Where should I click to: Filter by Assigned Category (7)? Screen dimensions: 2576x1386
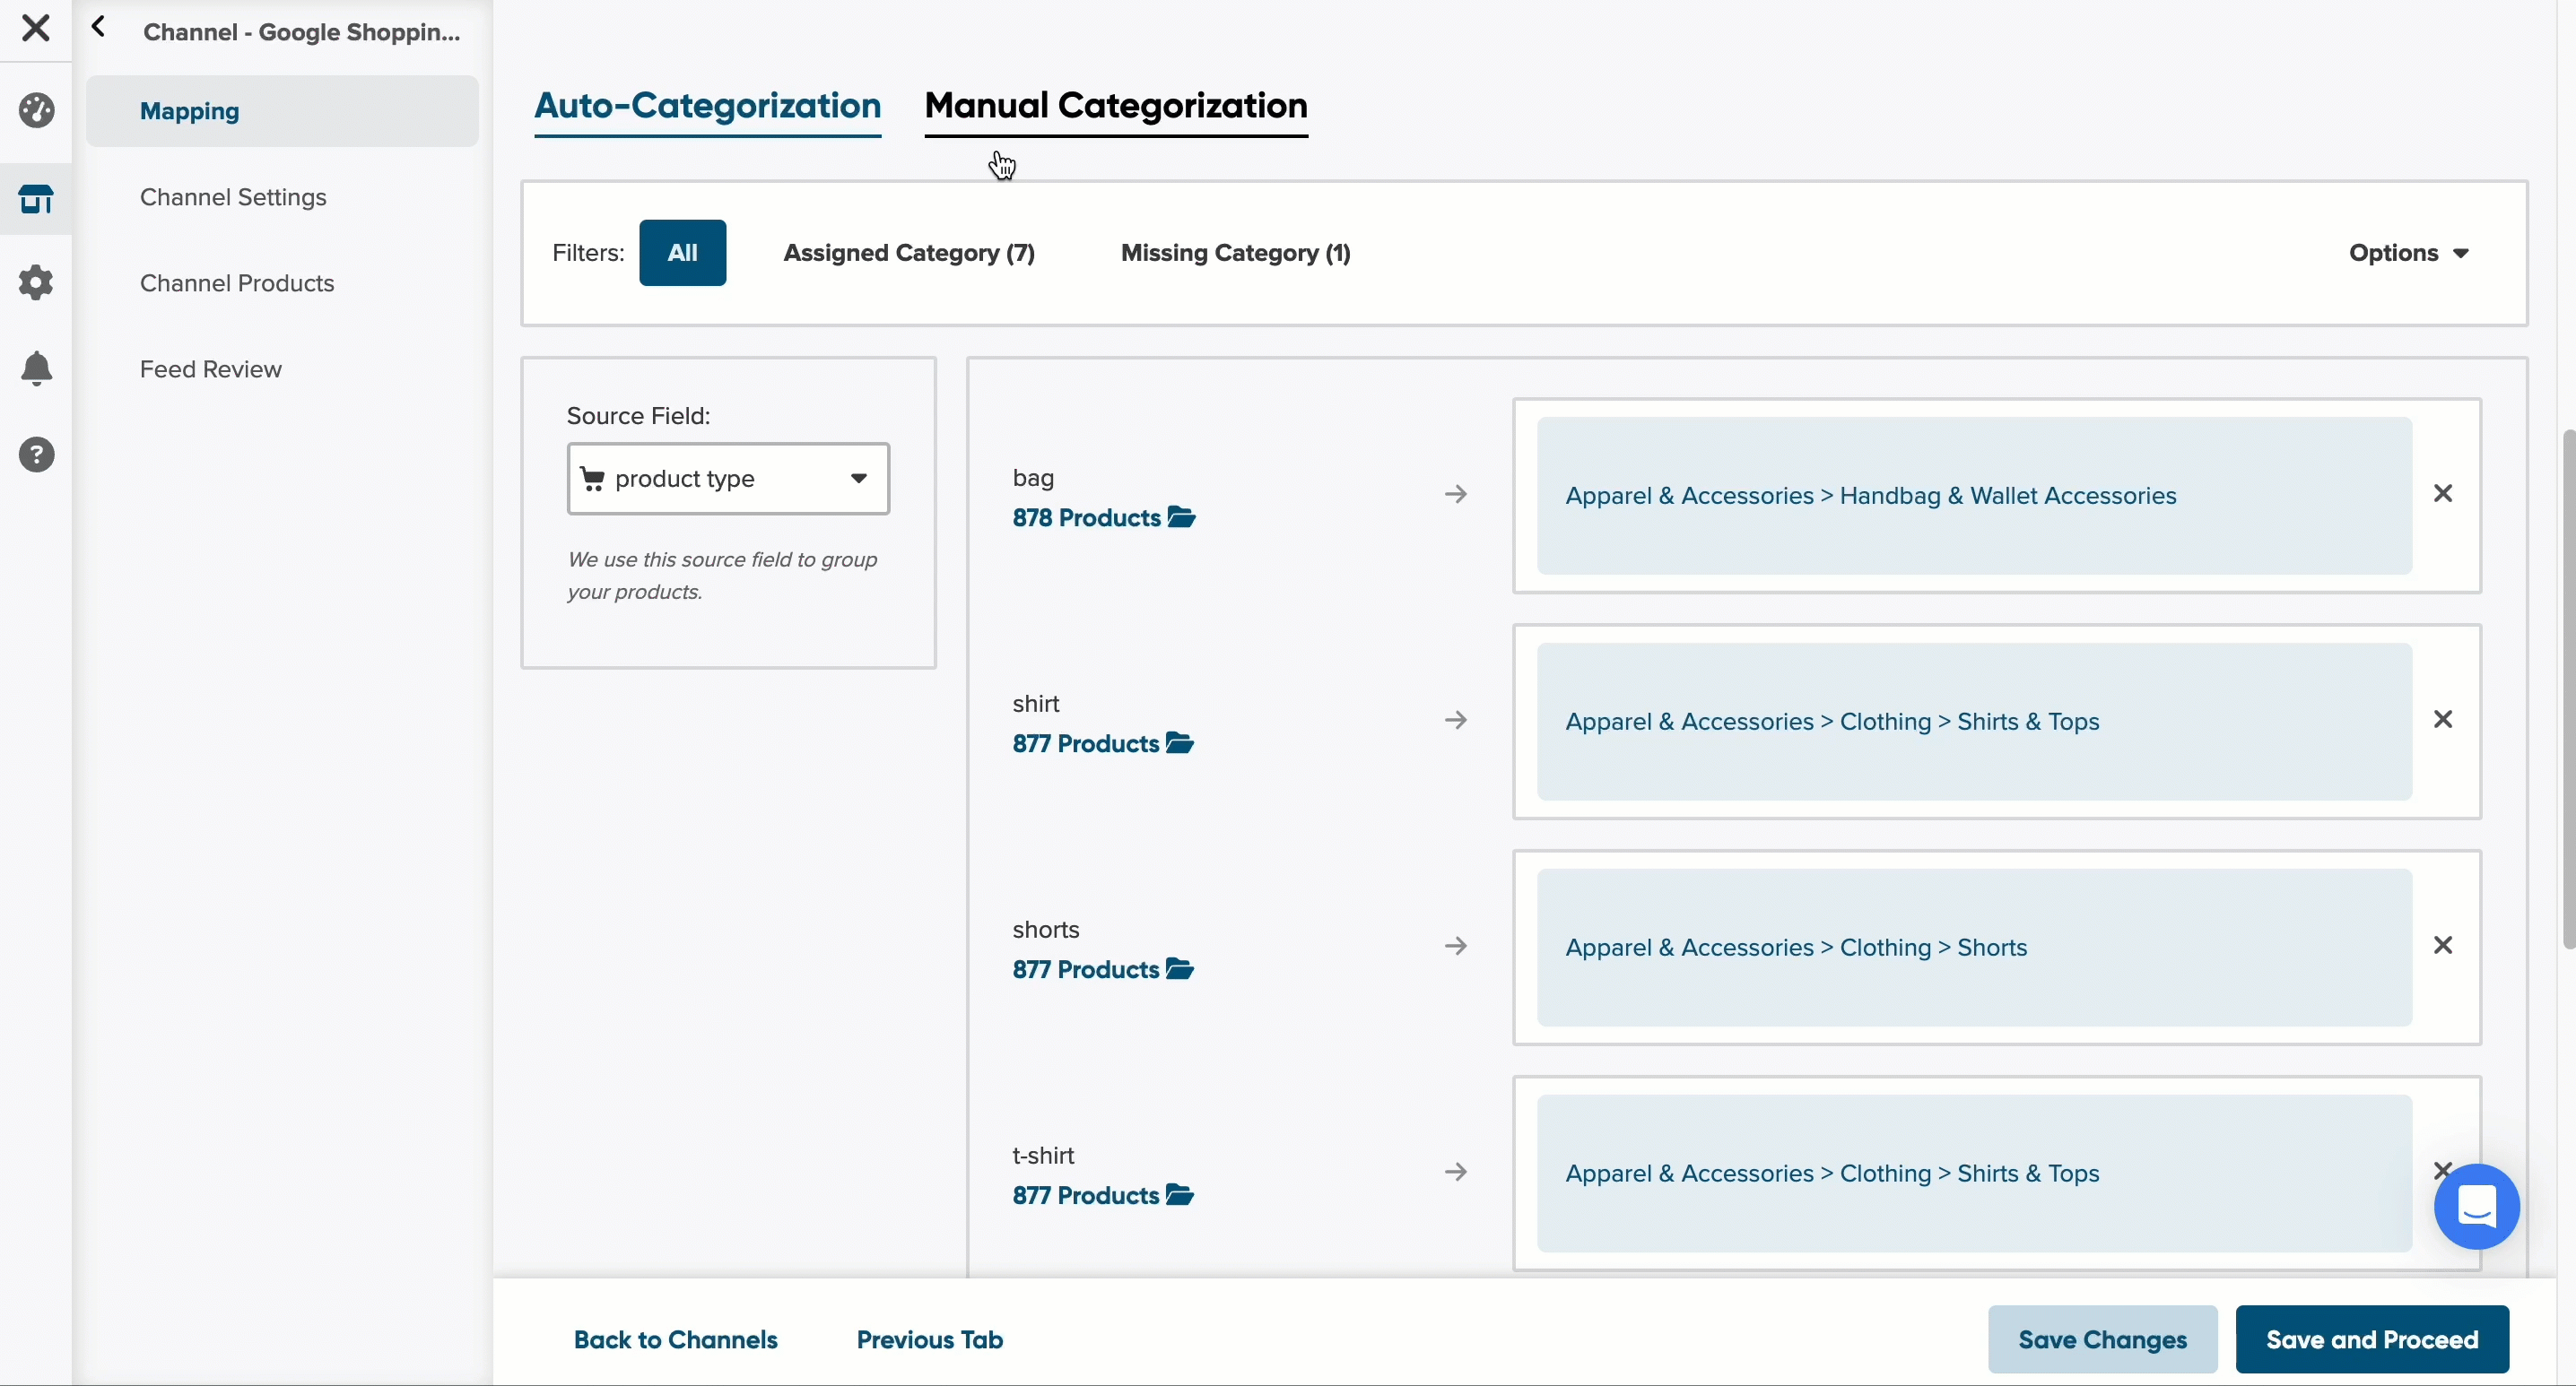[909, 253]
